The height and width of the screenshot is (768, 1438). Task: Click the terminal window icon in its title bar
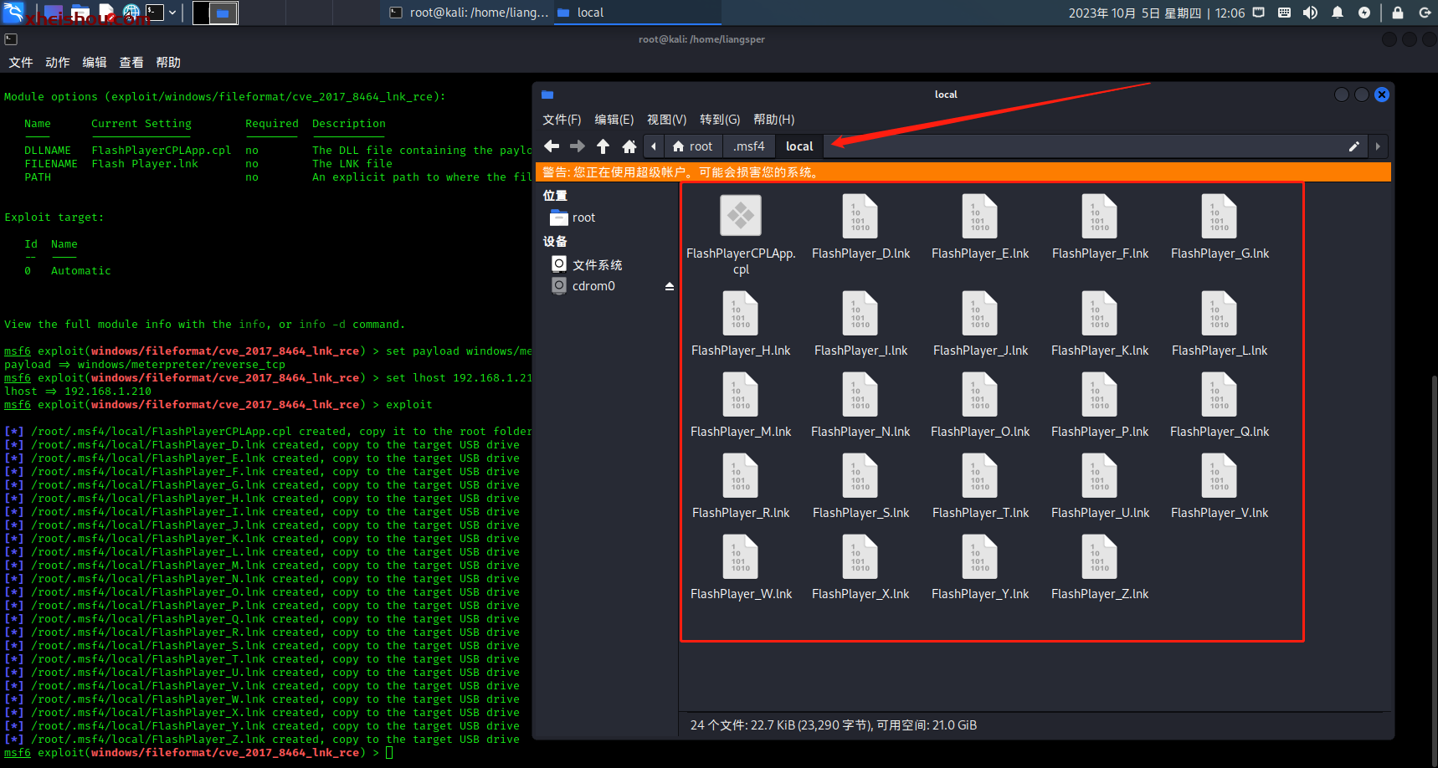pos(11,39)
